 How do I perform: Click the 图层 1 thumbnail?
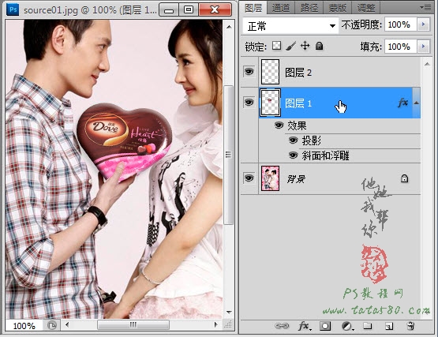[270, 103]
